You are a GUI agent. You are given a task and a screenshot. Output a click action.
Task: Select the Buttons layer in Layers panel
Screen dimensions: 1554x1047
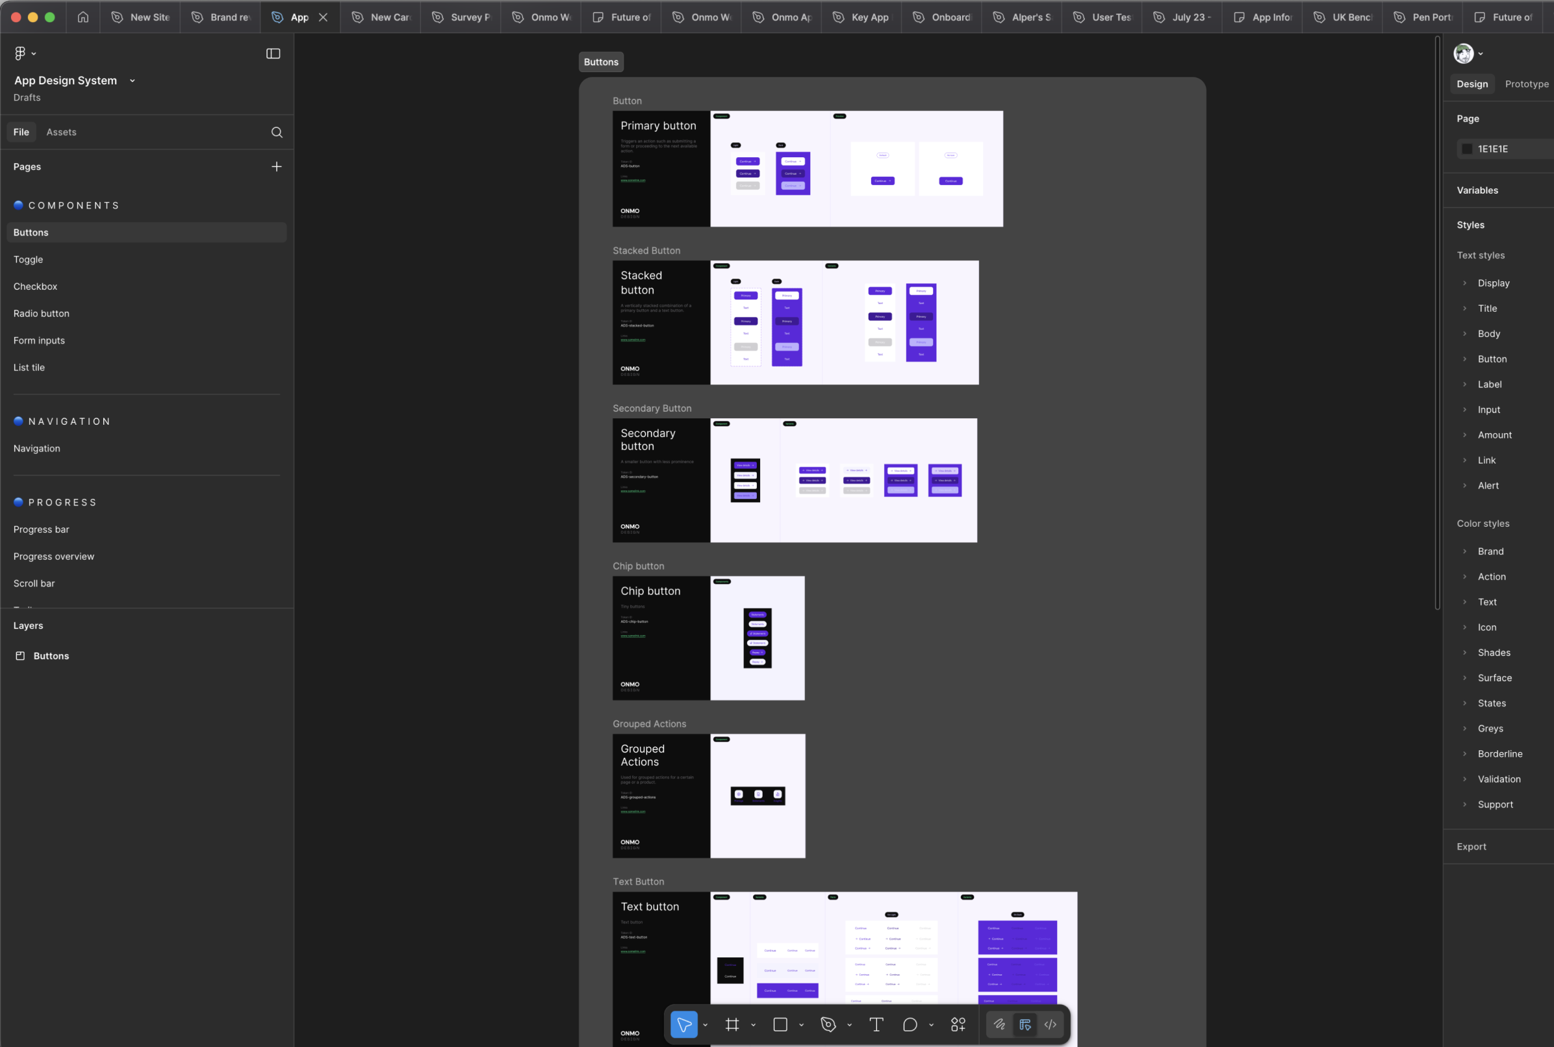[51, 656]
